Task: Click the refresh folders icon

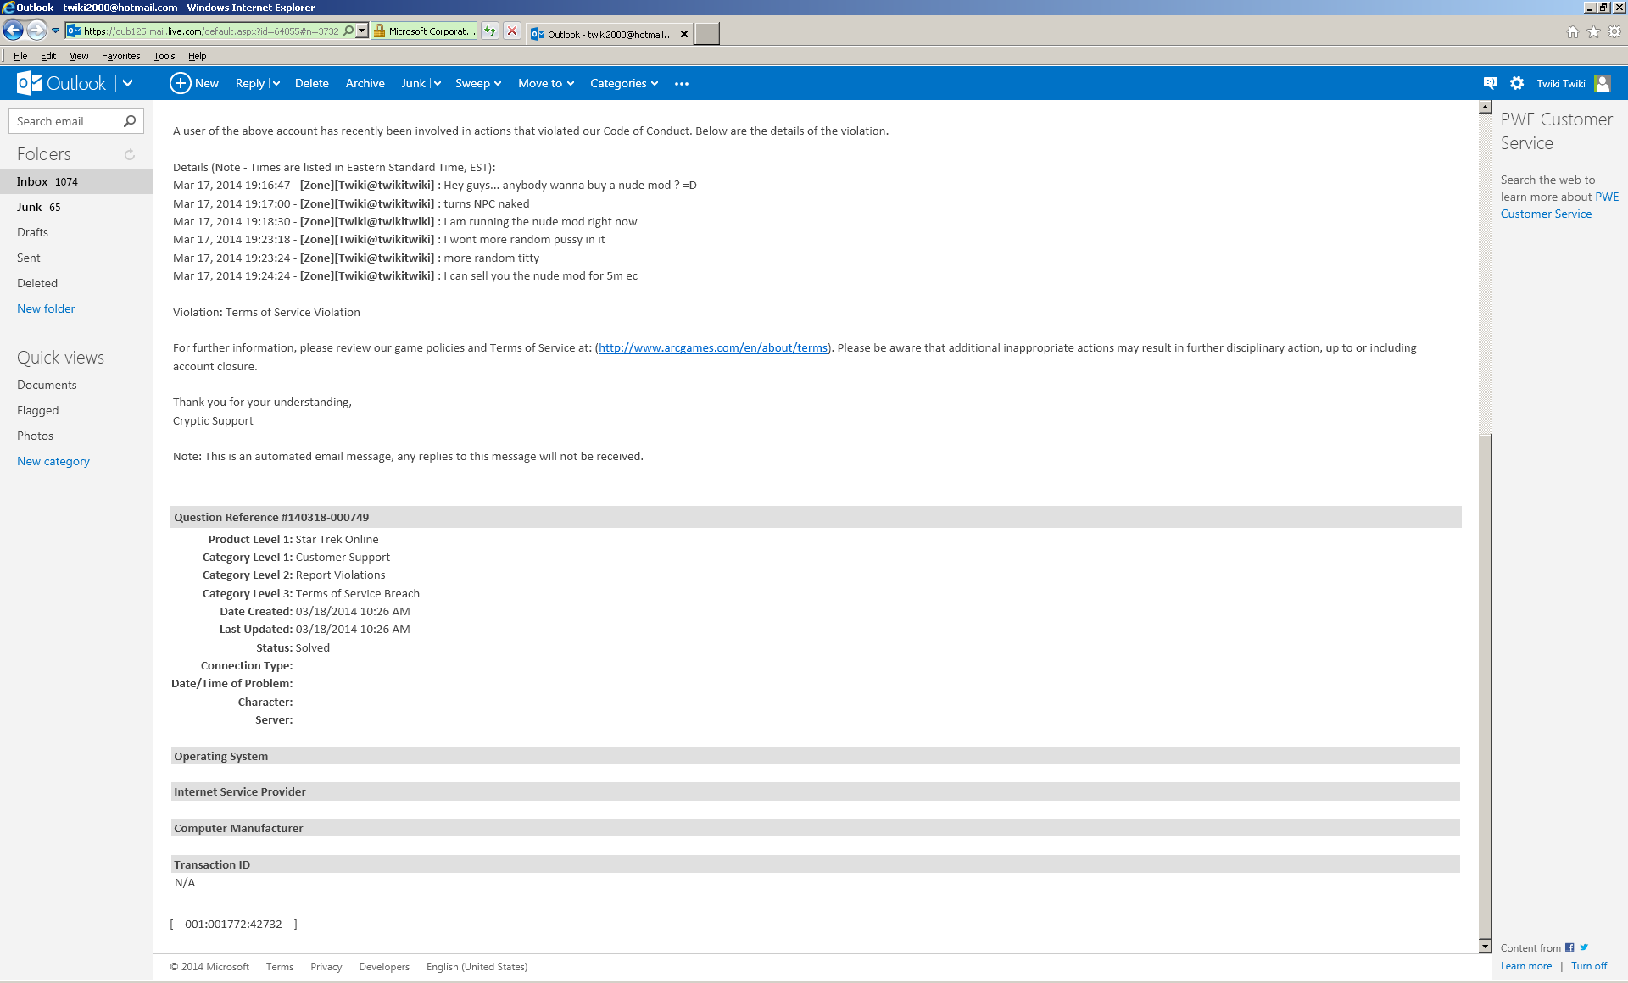Action: point(130,154)
